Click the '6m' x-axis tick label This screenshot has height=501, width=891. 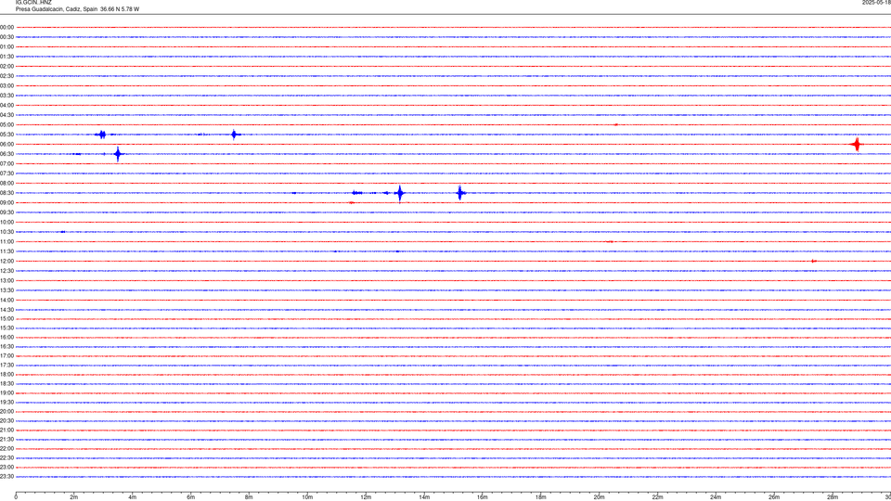coord(191,497)
